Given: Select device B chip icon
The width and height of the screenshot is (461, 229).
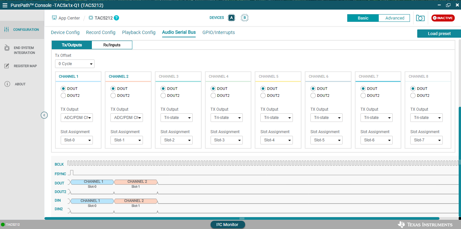Looking at the screenshot, I should tap(245, 18).
